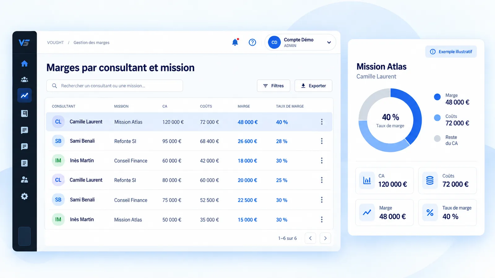Expand the Compte Démo account dropdown
Image resolution: width=495 pixels, height=278 pixels.
click(x=329, y=43)
